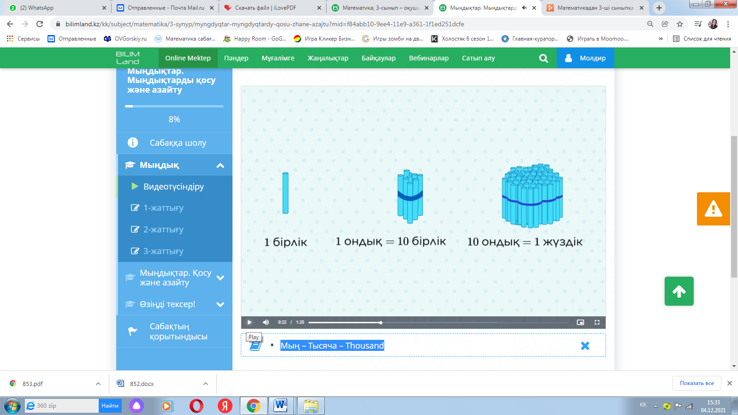738x415 pixels.
Task: Switch to the WhatsApp tab
Action: [x=58, y=8]
